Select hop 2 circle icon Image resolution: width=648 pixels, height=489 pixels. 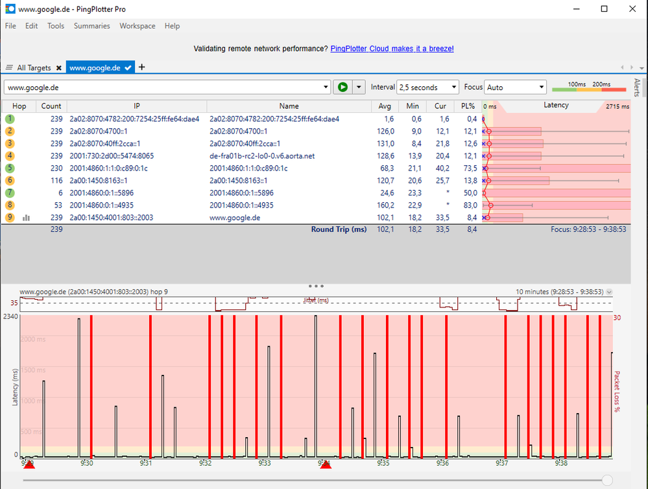[10, 132]
